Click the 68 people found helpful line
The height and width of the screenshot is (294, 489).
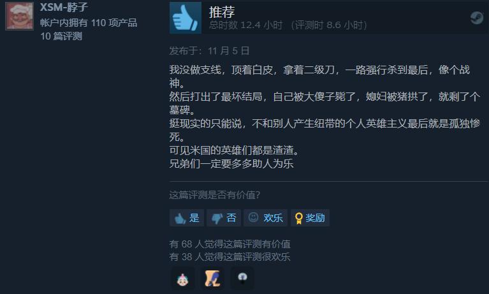pos(230,244)
